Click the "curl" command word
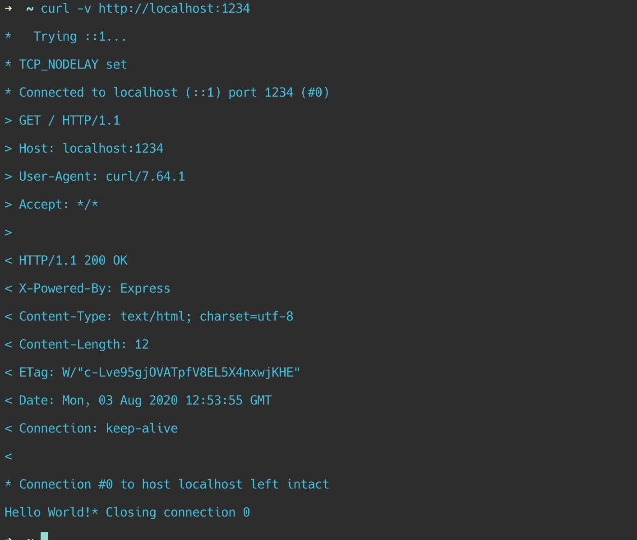This screenshot has width=637, height=540. [x=55, y=9]
